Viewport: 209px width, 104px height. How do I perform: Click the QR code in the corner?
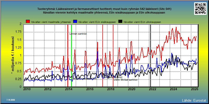tap(201, 9)
